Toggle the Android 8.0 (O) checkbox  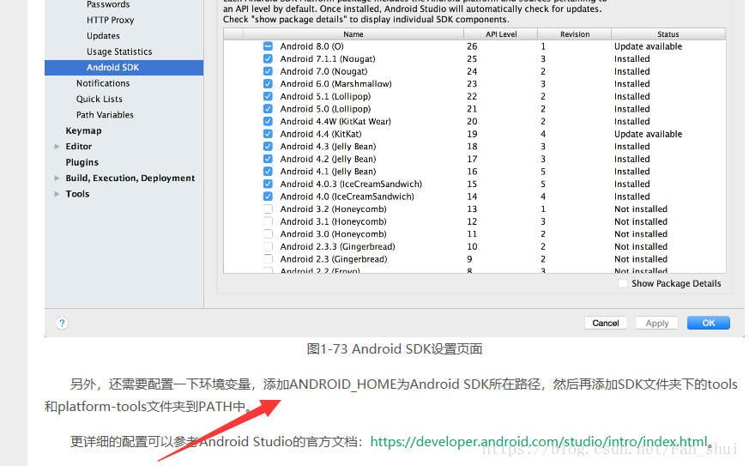268,46
